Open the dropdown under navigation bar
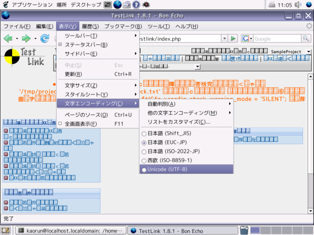 (x=197, y=67)
